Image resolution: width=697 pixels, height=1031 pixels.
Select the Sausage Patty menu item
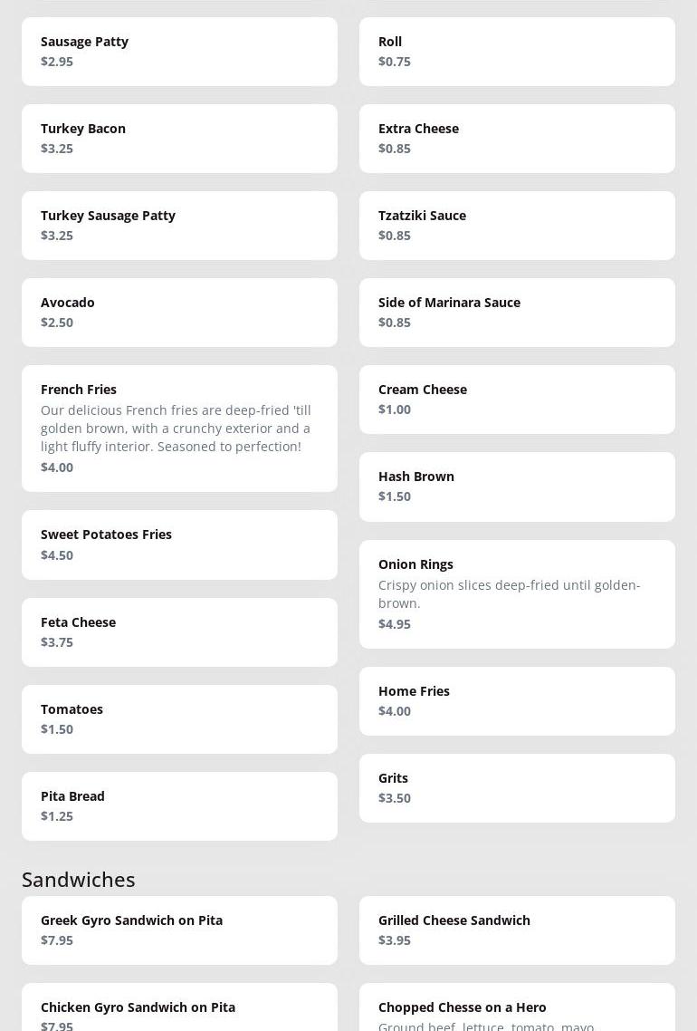coord(179,52)
